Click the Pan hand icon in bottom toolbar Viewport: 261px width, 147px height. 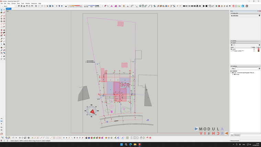(141, 138)
